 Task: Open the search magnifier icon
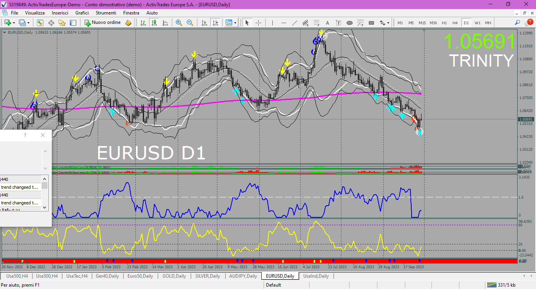coord(518,23)
